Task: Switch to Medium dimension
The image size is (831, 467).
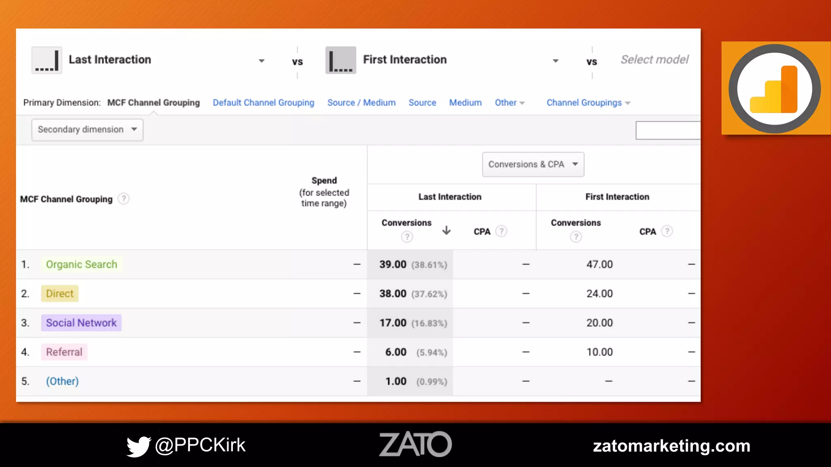Action: tap(465, 103)
